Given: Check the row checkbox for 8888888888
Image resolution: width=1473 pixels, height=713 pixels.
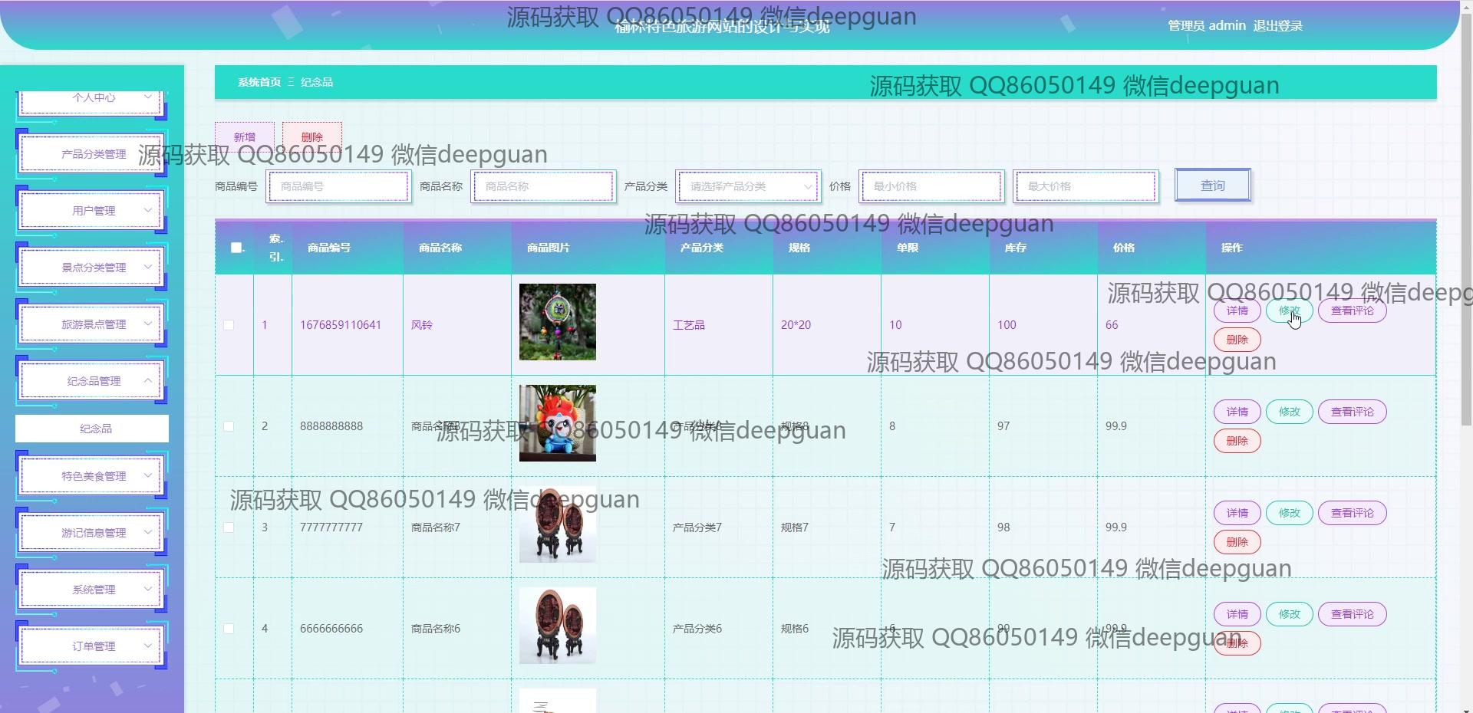Looking at the screenshot, I should click(x=229, y=426).
